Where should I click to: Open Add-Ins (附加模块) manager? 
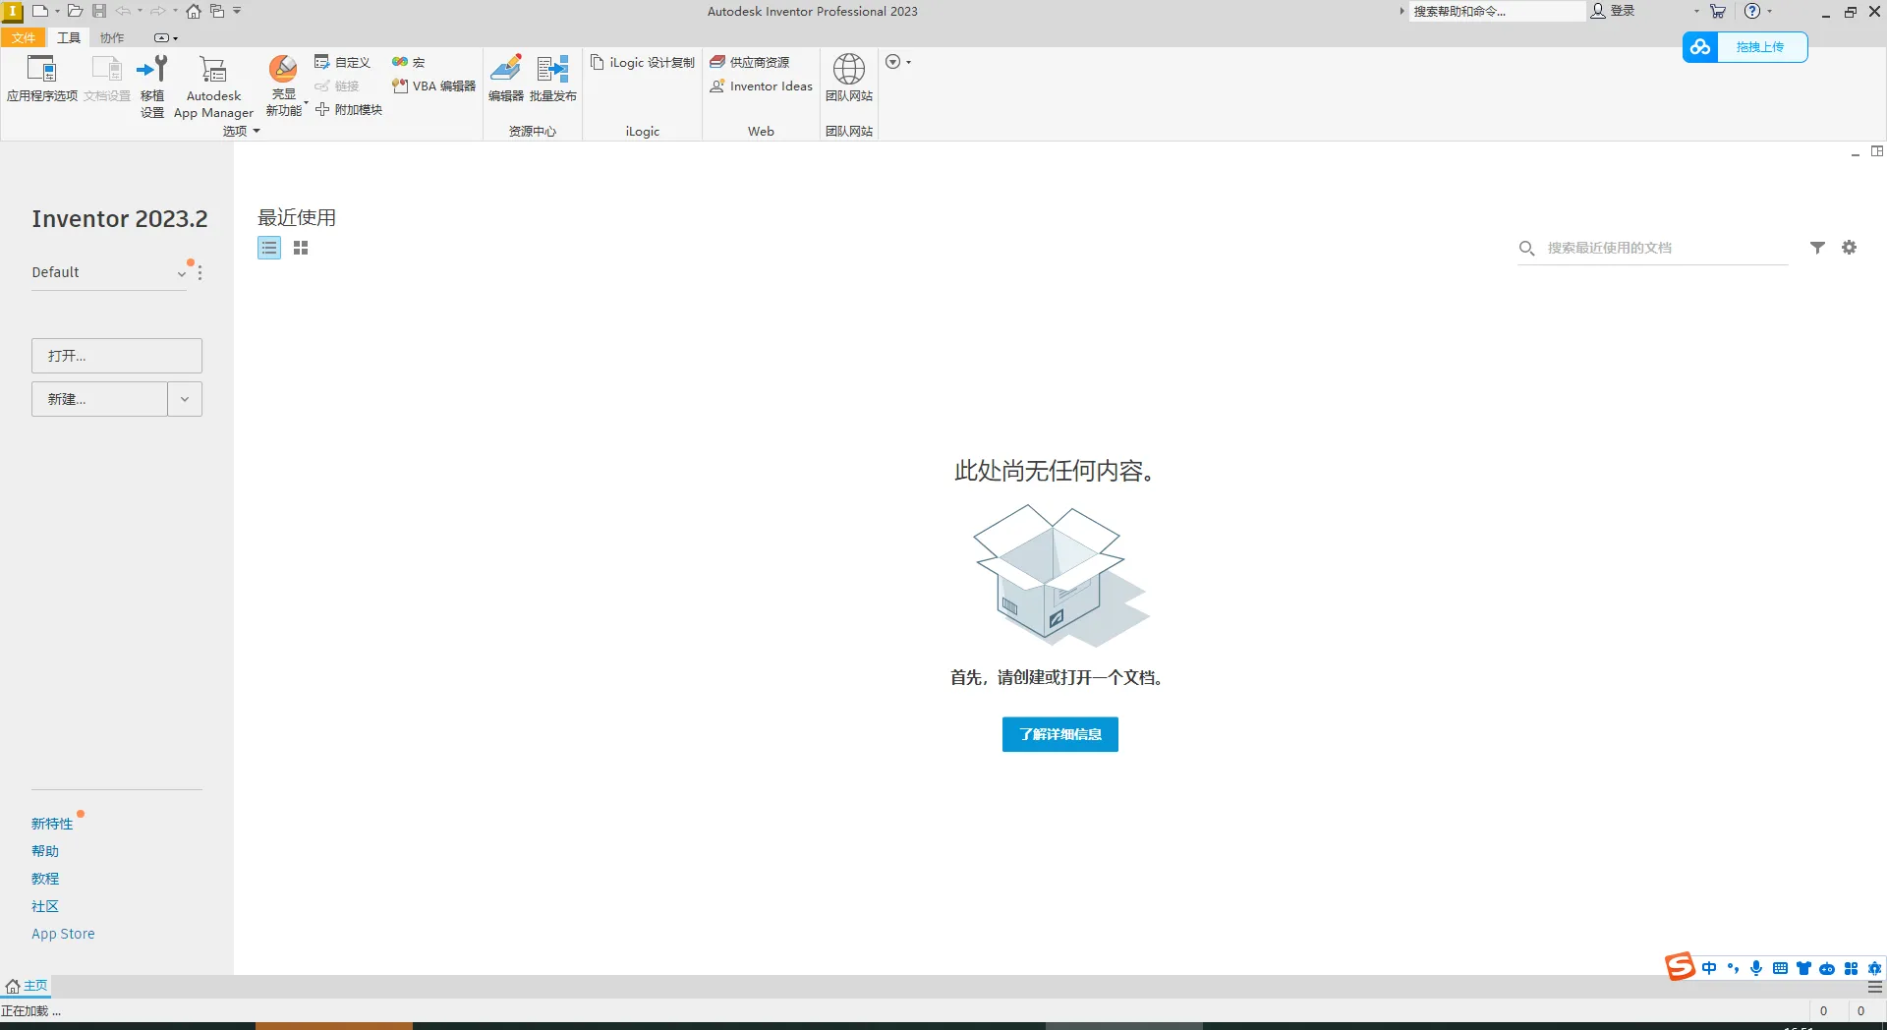(349, 110)
